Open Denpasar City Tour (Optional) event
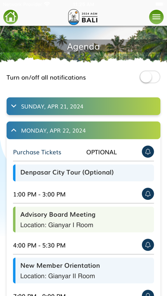The width and height of the screenshot is (167, 296). point(83,173)
